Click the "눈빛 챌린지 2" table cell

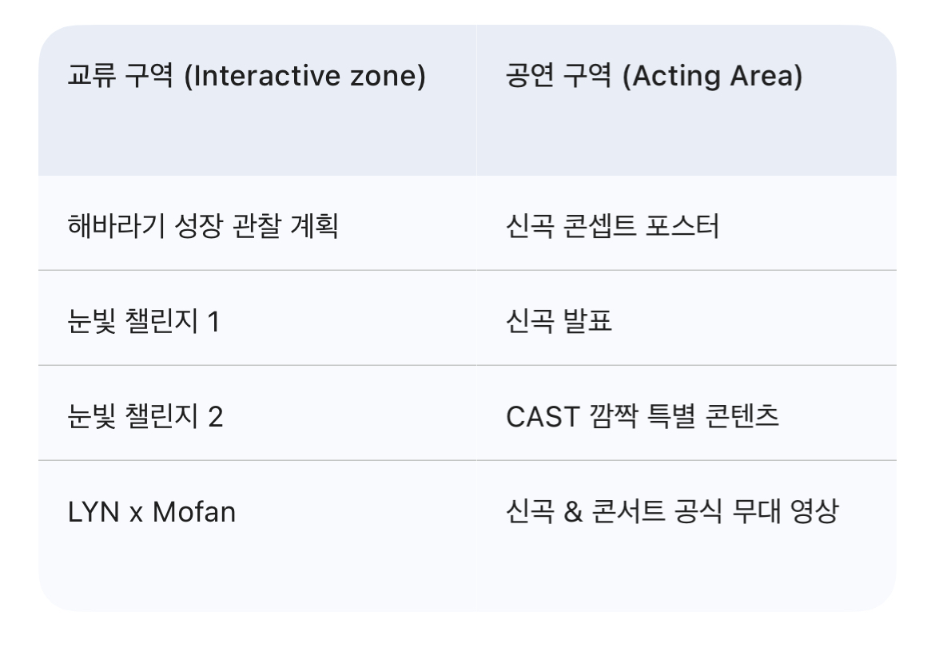pyautogui.click(x=145, y=416)
